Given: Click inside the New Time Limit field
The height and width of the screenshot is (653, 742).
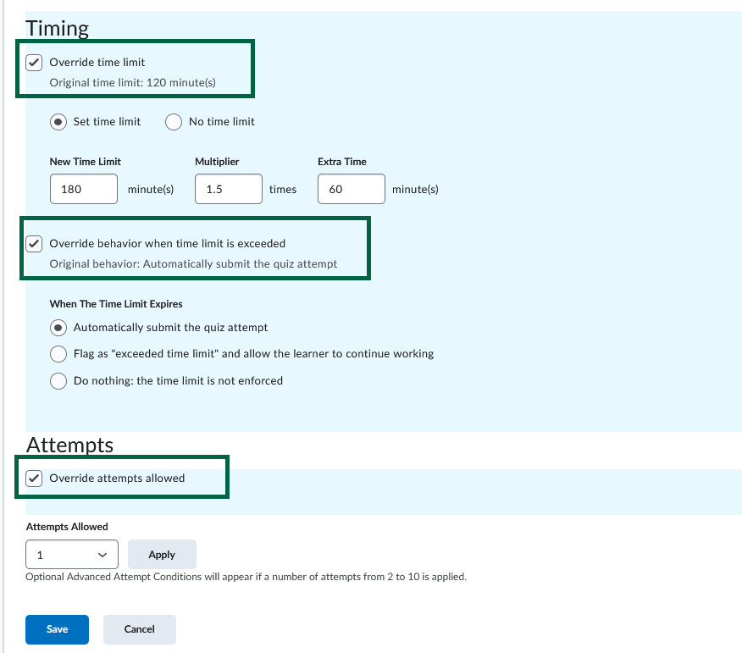Looking at the screenshot, I should point(83,188).
